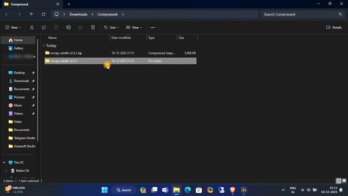Open Pictures in quick access
Image resolution: width=348 pixels, height=196 pixels.
(19, 97)
